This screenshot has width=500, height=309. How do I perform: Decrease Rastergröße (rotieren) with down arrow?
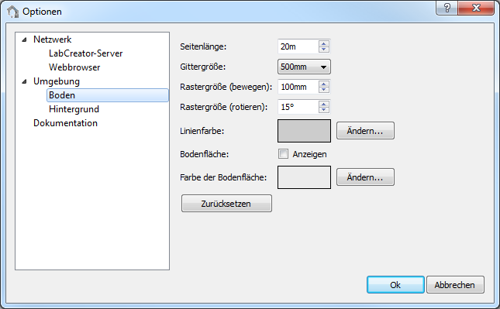(x=324, y=110)
